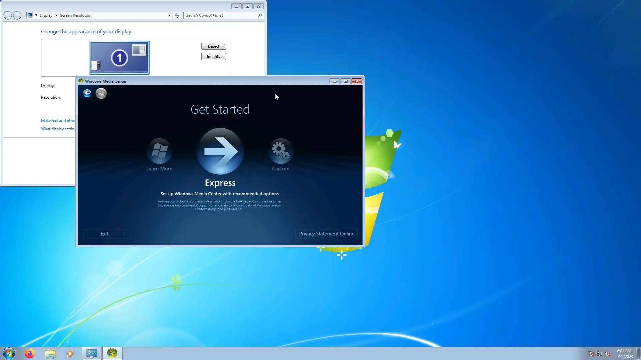641x360 pixels.
Task: Open Windows Explorer folder taskbar icon
Action: point(50,353)
